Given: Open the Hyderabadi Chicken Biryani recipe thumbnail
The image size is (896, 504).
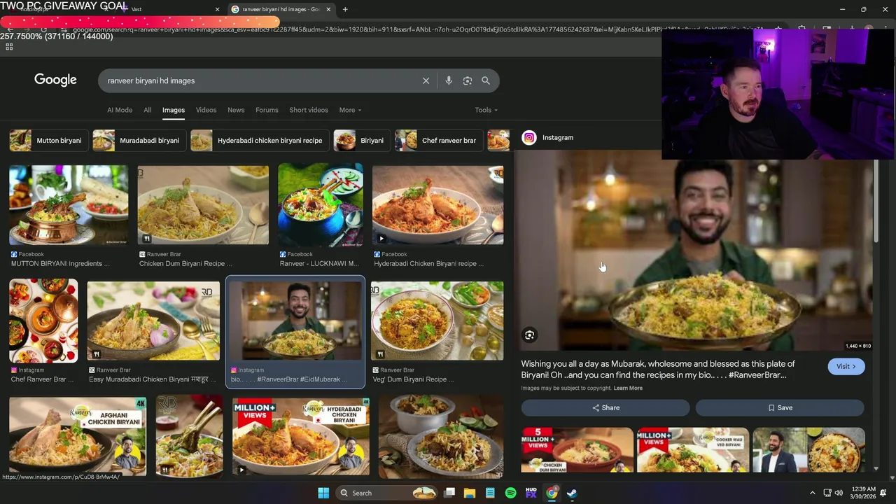Looking at the screenshot, I should click(437, 205).
